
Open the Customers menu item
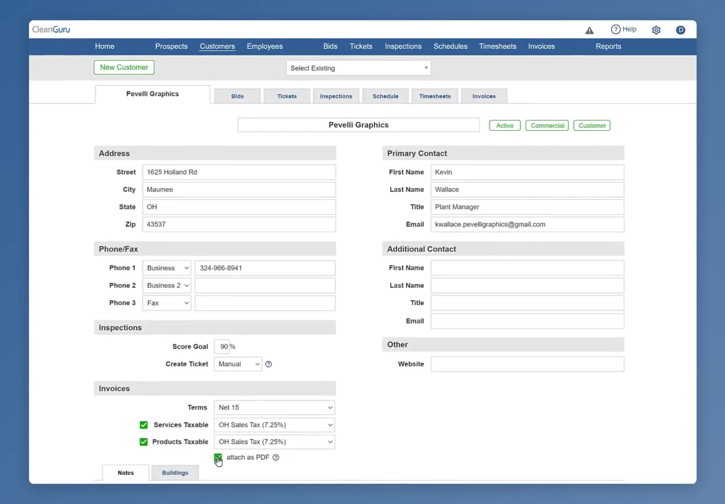(217, 46)
